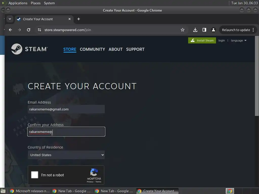The width and height of the screenshot is (259, 194).
Task: Close the Create Your Account tab
Action: pos(70,19)
